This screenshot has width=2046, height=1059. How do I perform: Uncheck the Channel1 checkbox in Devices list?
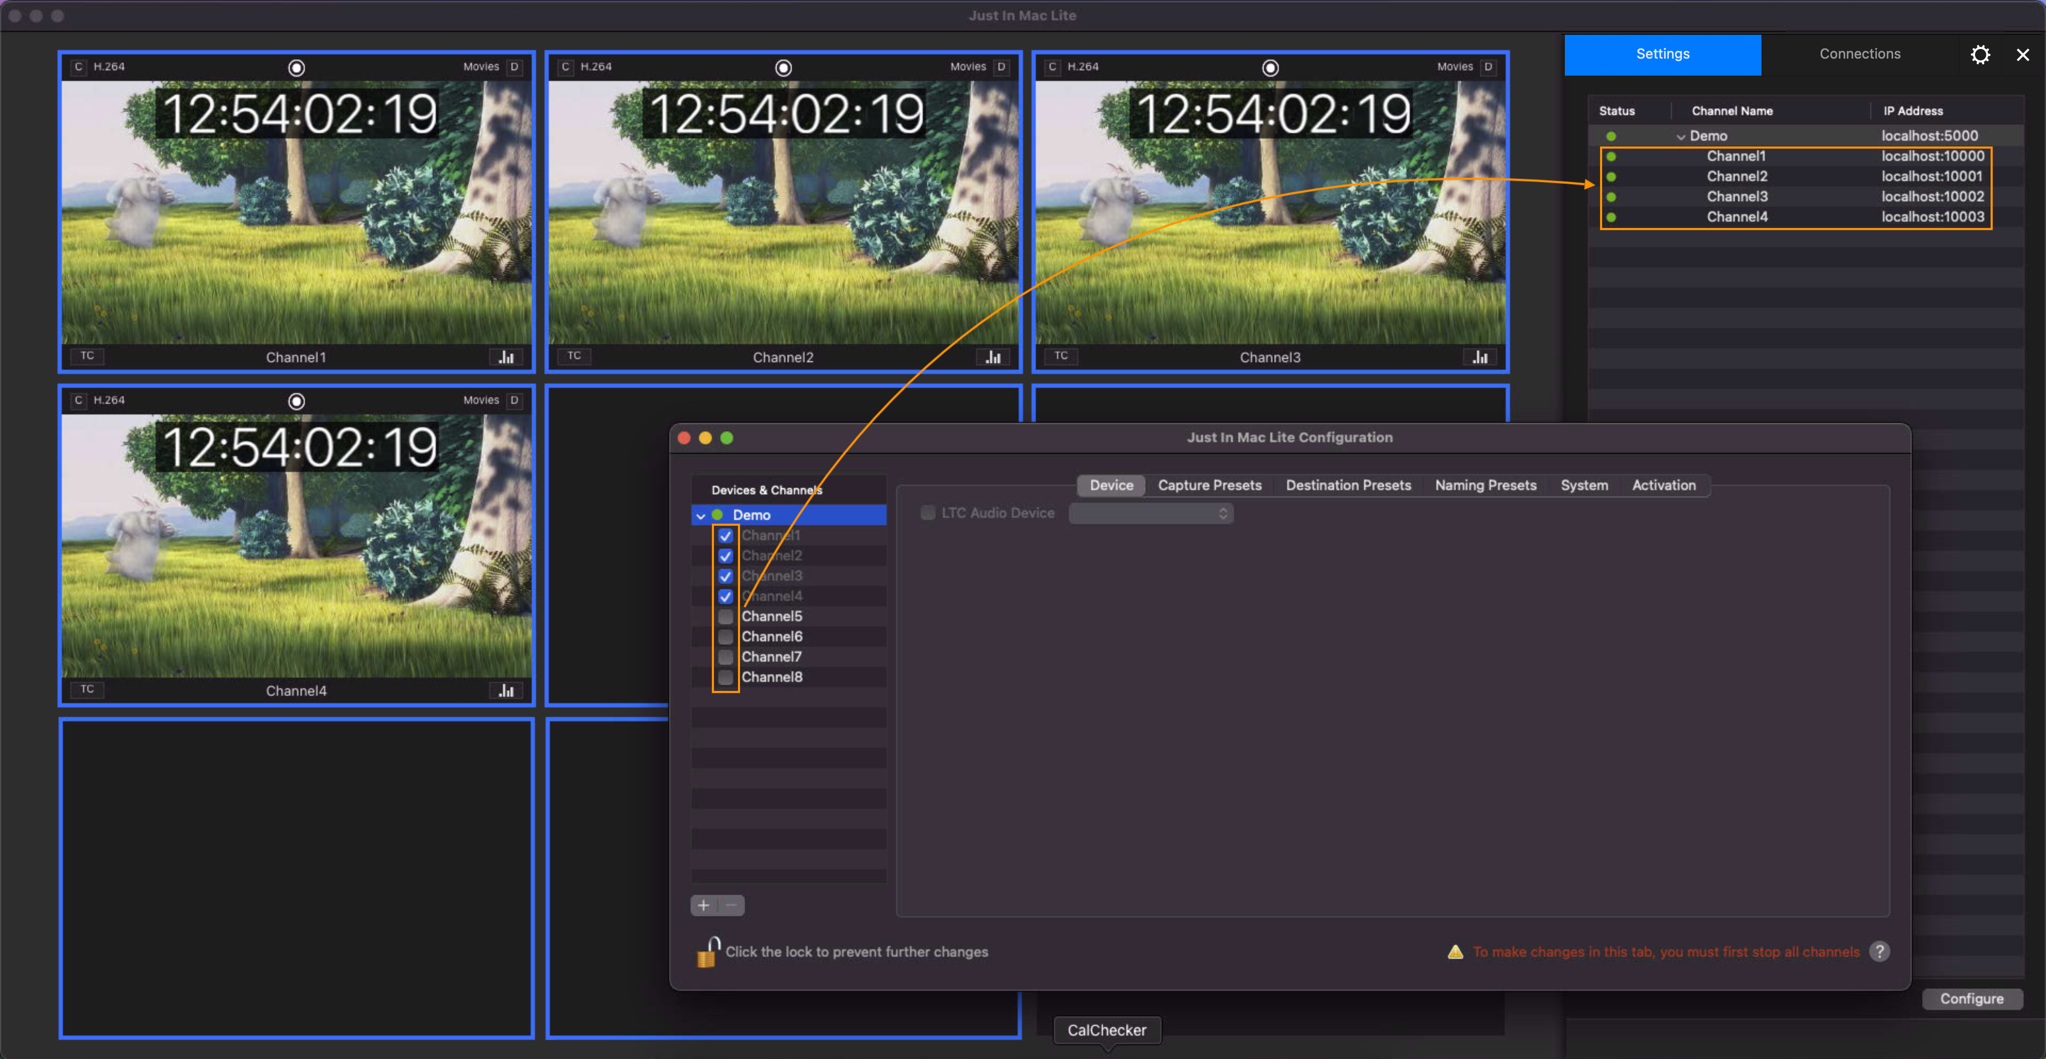[725, 536]
